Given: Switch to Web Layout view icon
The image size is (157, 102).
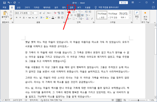Looking at the screenshot, I should [x=125, y=100].
